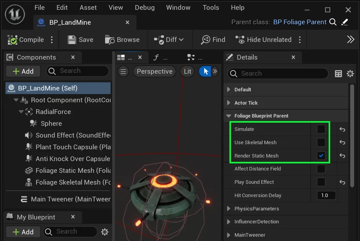This screenshot has width=360, height=241.
Task: Open Browse to asset in content browser
Action: (110, 40)
